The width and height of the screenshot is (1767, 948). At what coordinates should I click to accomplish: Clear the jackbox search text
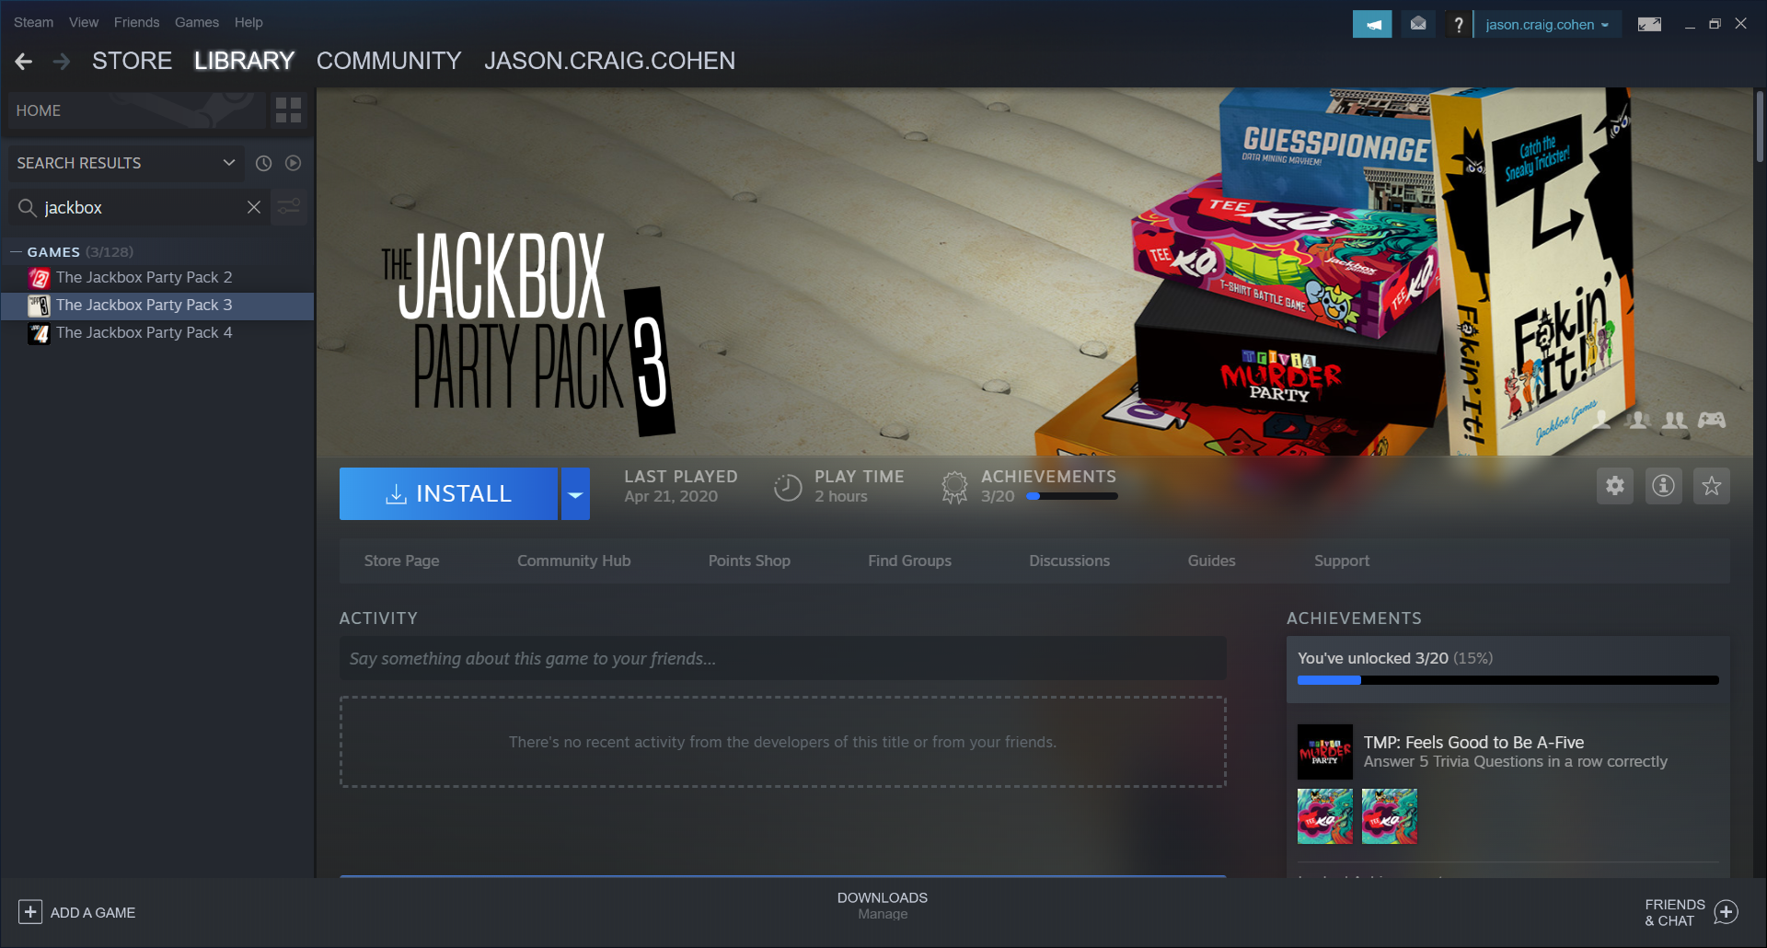[254, 207]
